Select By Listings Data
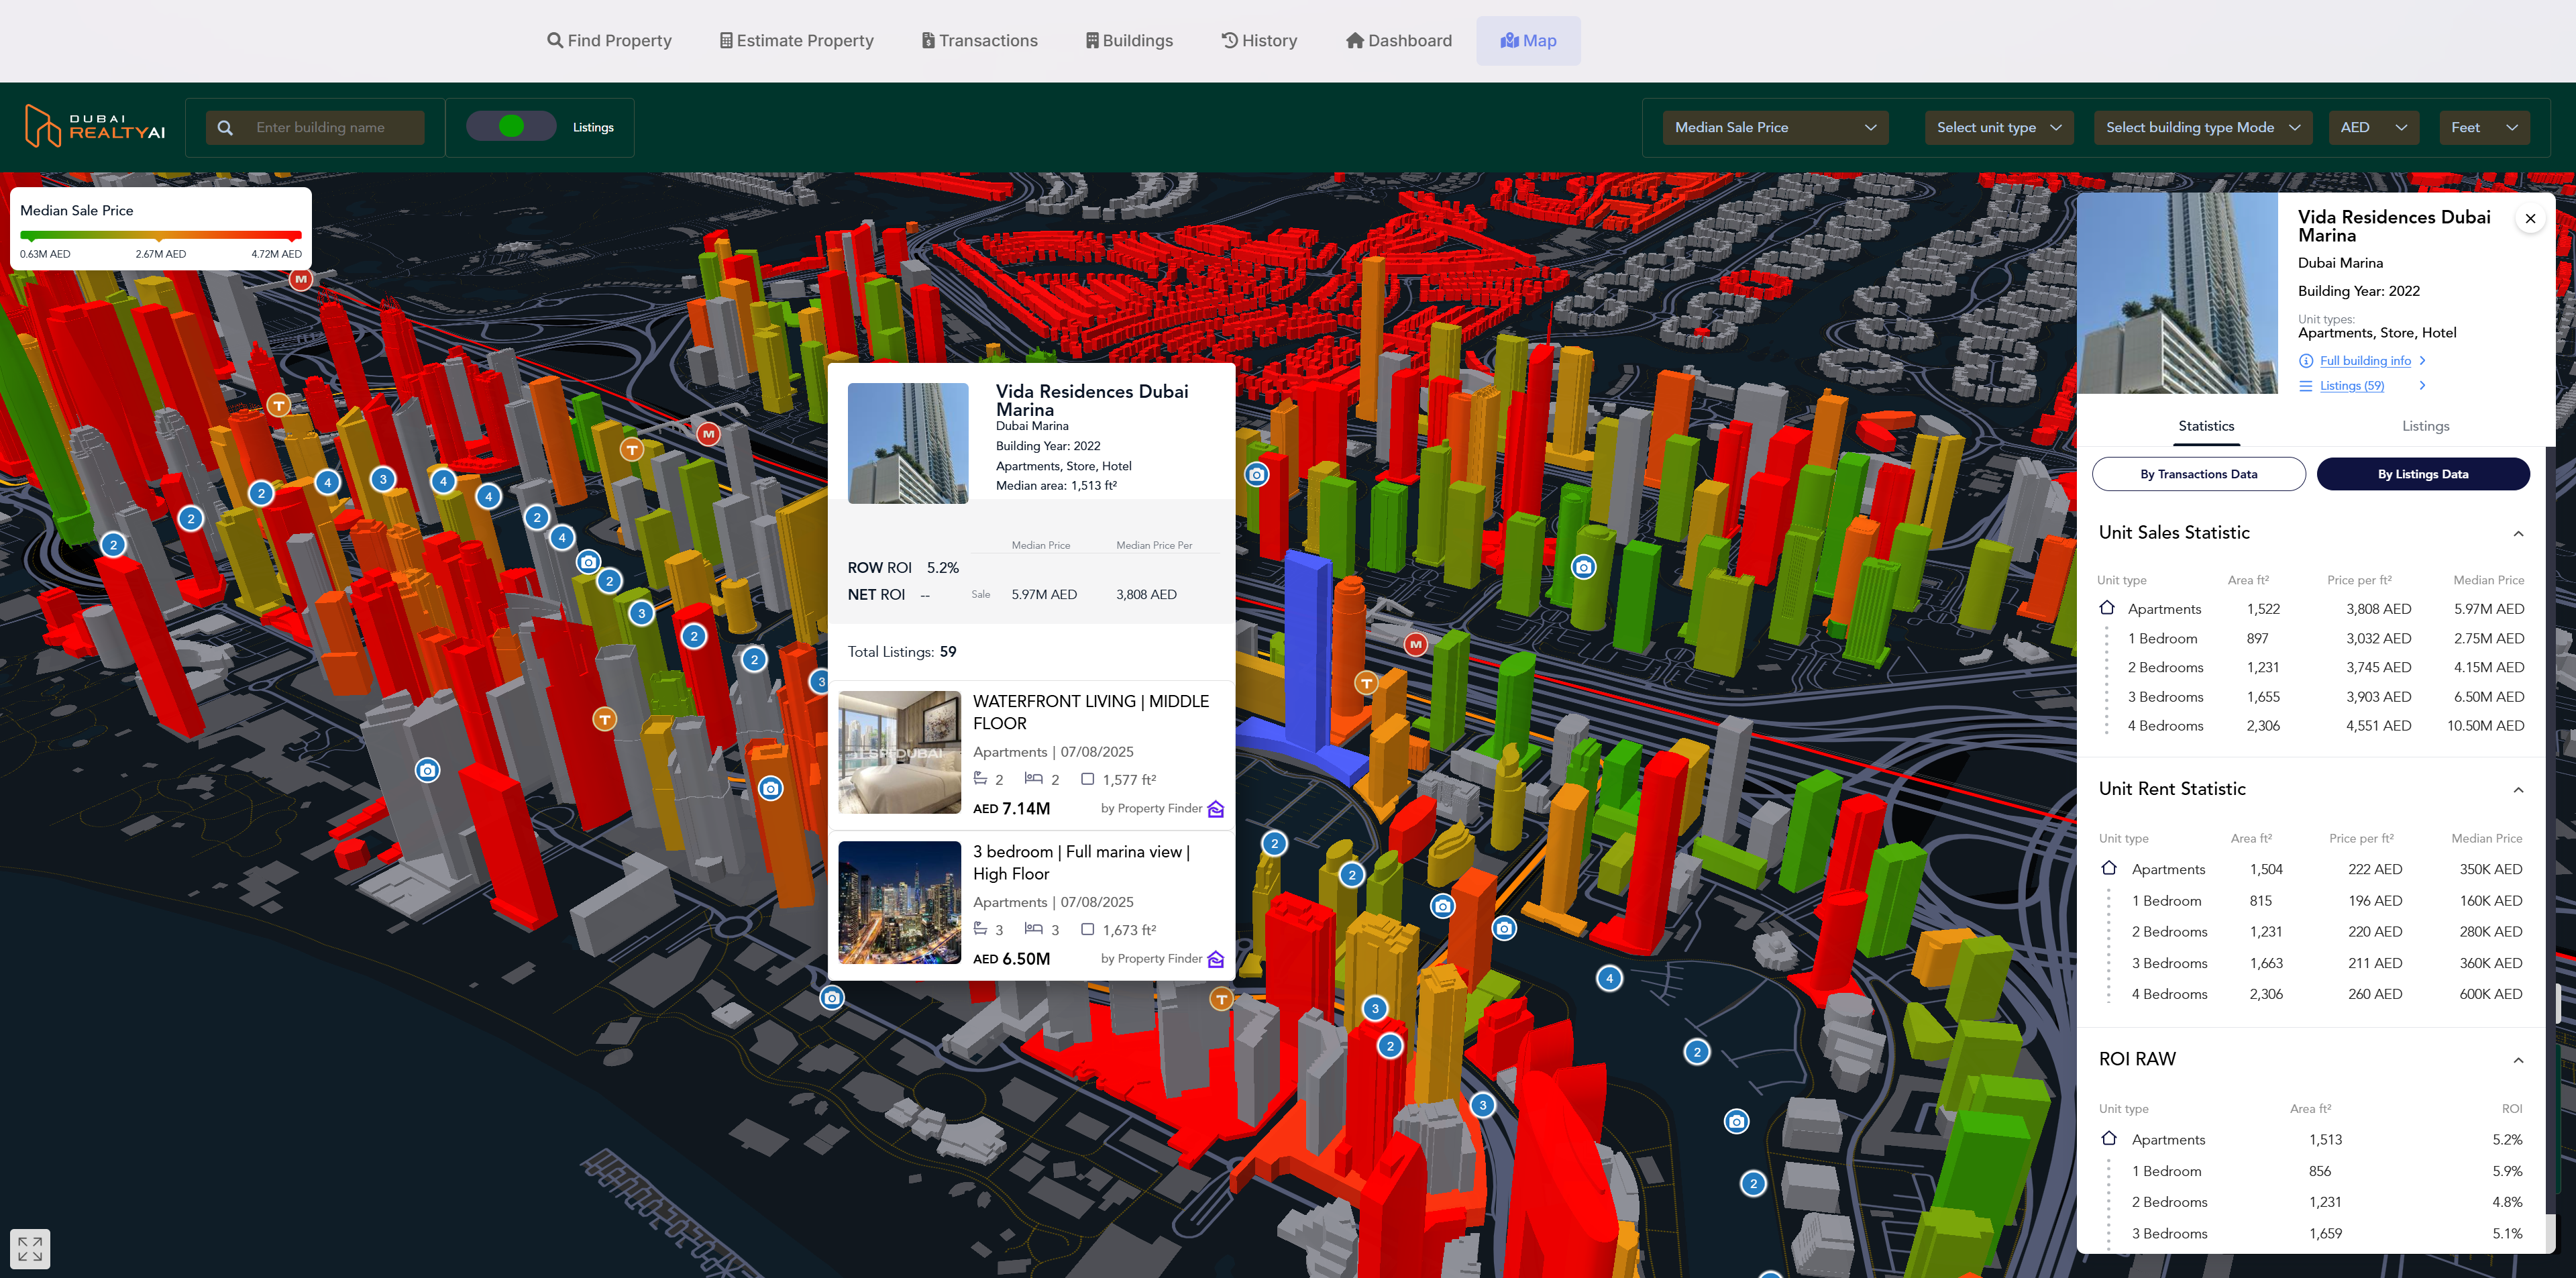The height and width of the screenshot is (1278, 2576). (2422, 475)
